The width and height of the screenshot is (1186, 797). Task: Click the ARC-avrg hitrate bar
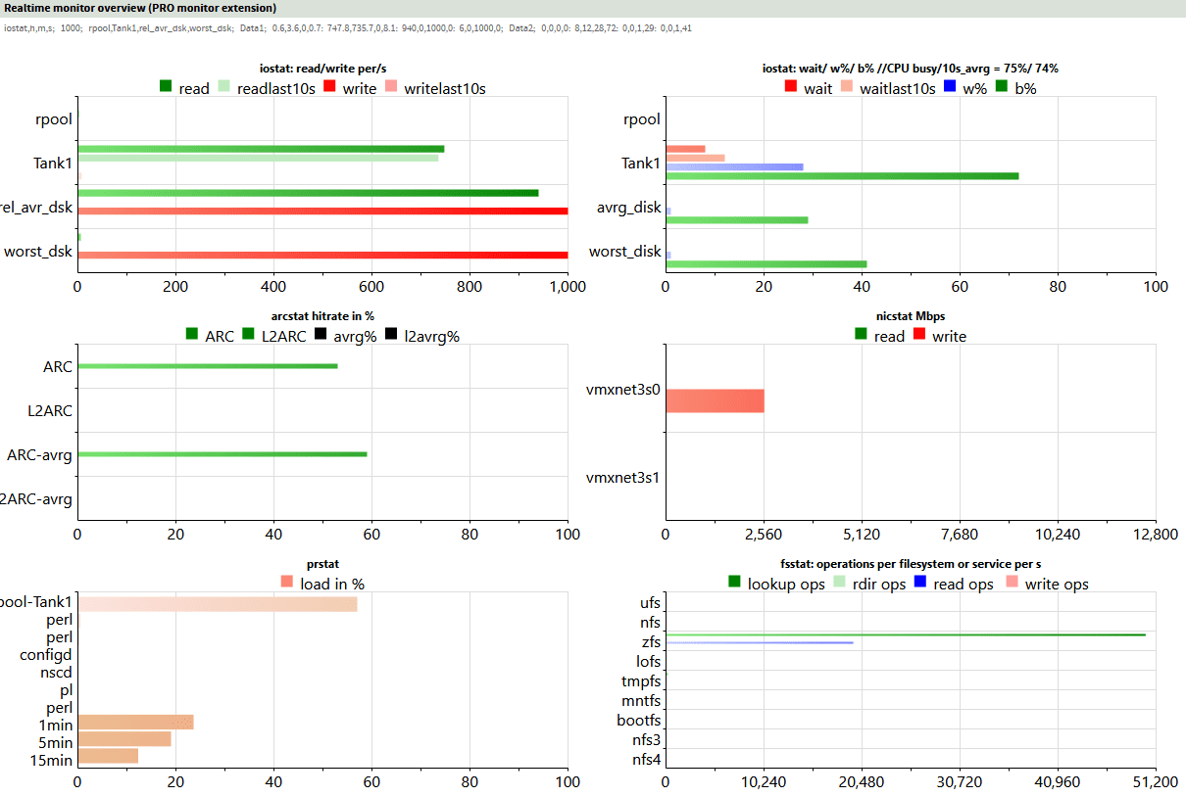point(222,454)
